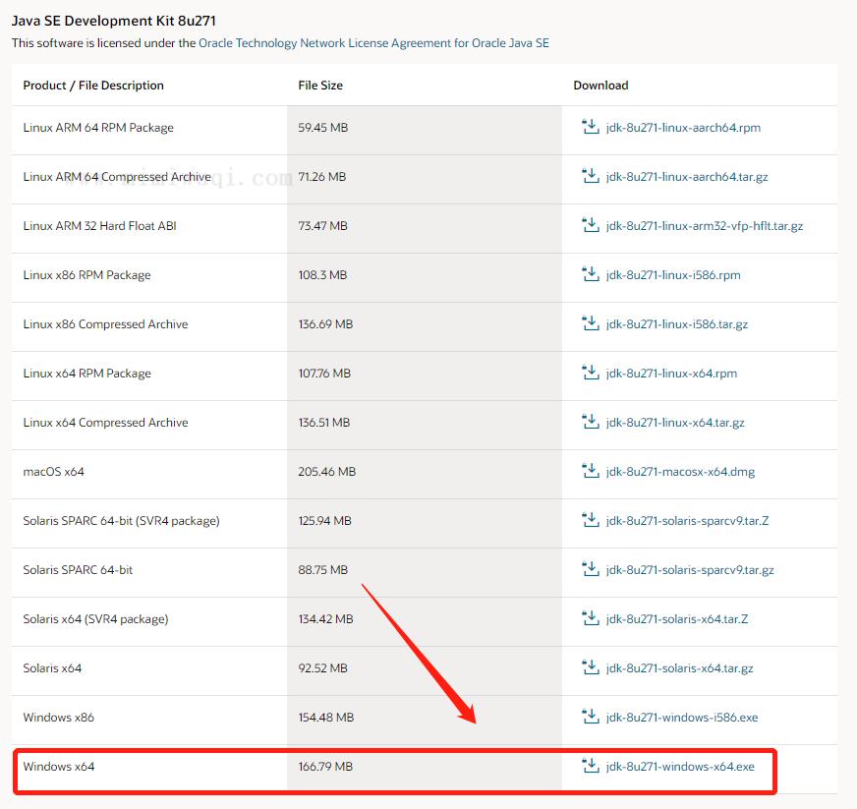The width and height of the screenshot is (857, 809).
Task: Click download icon for linux-arm32-vfp-hflt.tar.gz
Action: [591, 225]
